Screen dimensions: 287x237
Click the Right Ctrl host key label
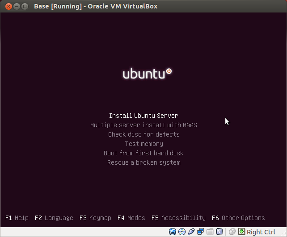coord(261,232)
